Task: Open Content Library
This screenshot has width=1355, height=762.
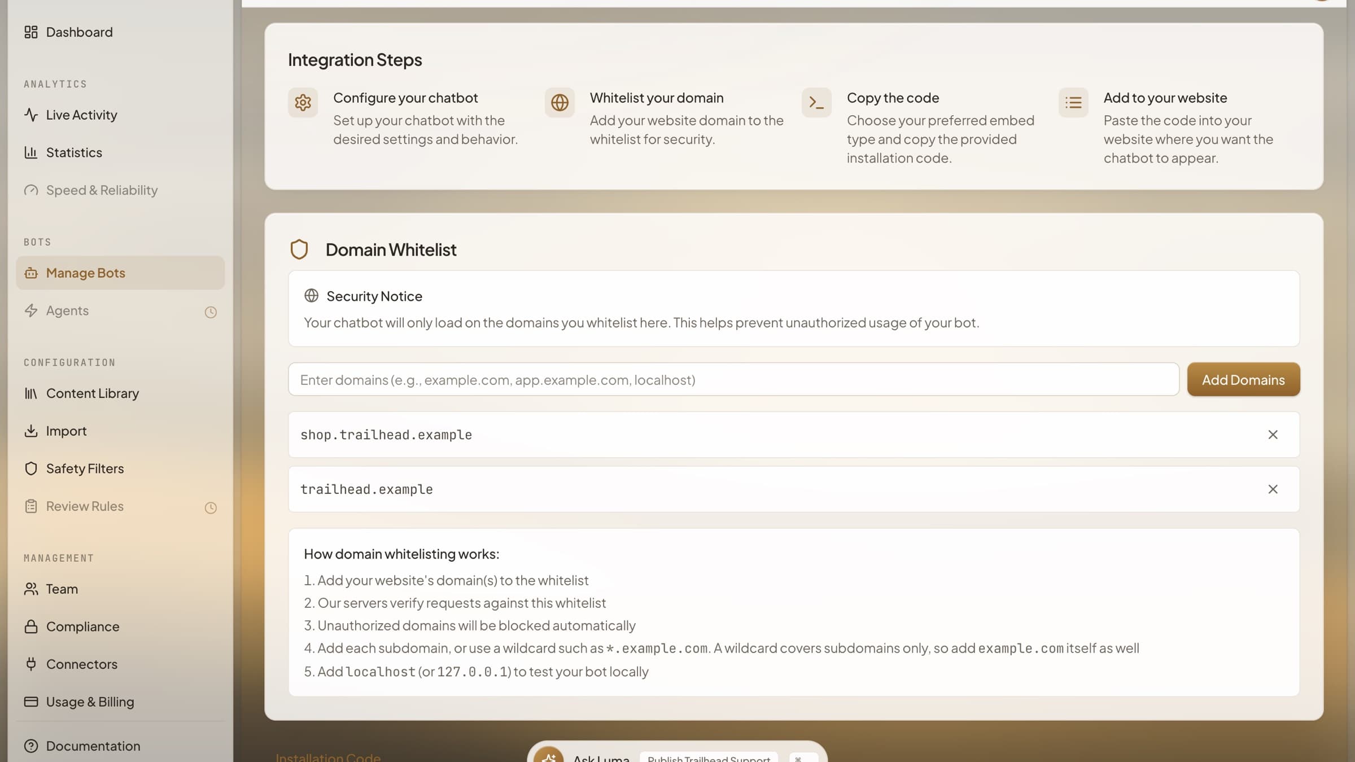Action: 120,393
